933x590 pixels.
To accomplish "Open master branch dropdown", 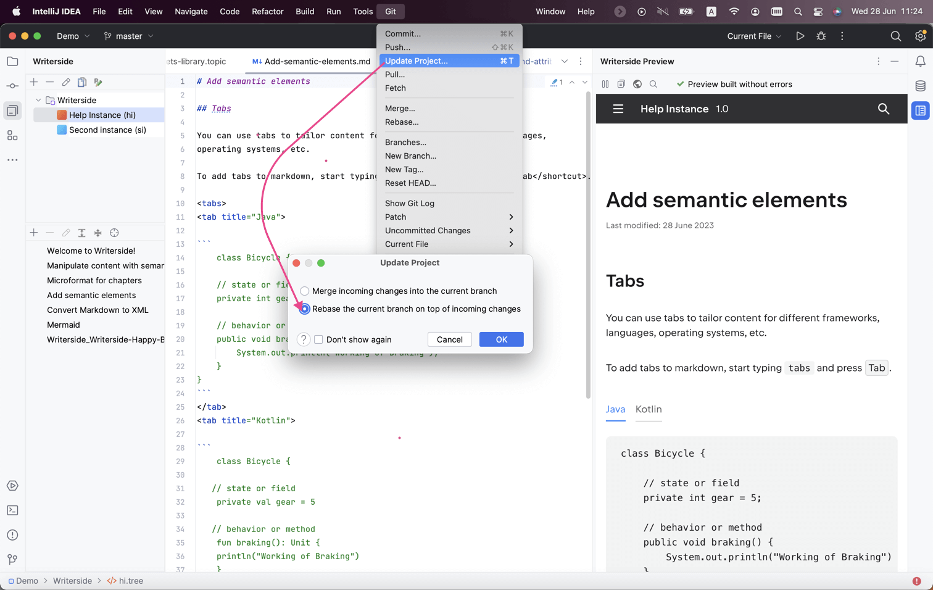I will (x=129, y=36).
